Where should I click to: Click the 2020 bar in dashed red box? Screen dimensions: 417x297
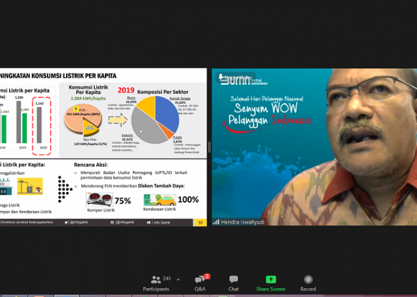(x=39, y=124)
